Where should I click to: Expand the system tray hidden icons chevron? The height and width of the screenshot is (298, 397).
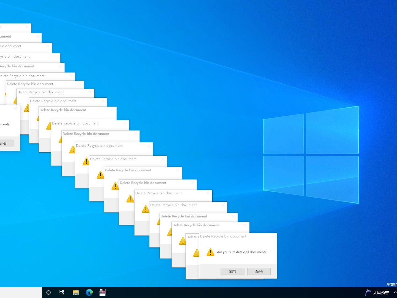tap(395, 292)
